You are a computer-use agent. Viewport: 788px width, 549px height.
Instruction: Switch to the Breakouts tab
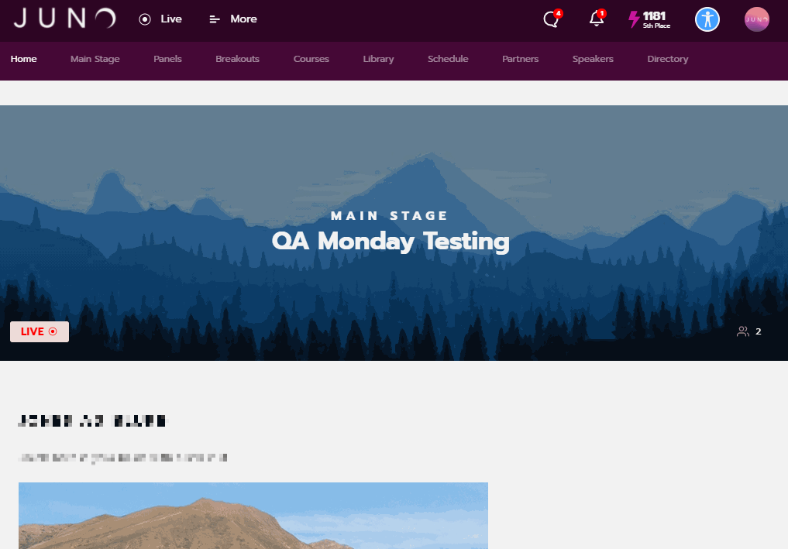(237, 59)
